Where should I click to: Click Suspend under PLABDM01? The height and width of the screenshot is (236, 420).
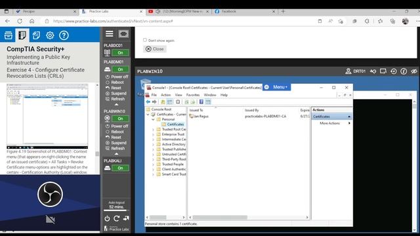click(x=116, y=93)
